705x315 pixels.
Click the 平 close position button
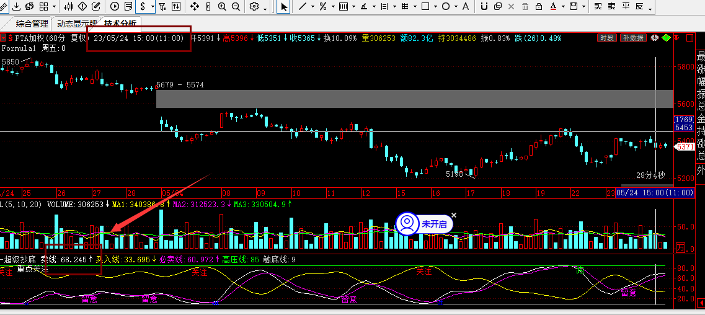tap(626, 6)
